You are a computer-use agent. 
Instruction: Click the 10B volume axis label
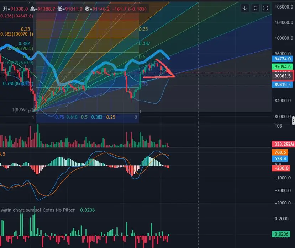point(278,126)
